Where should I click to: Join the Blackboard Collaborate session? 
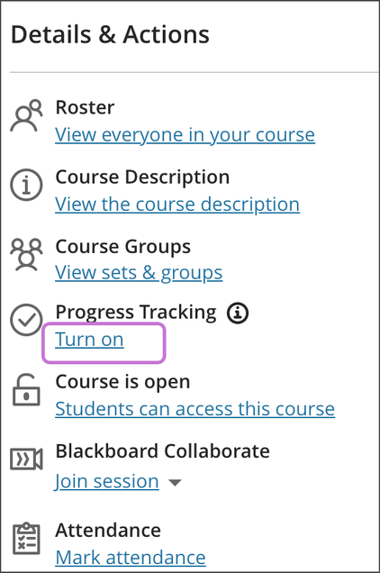pyautogui.click(x=106, y=481)
